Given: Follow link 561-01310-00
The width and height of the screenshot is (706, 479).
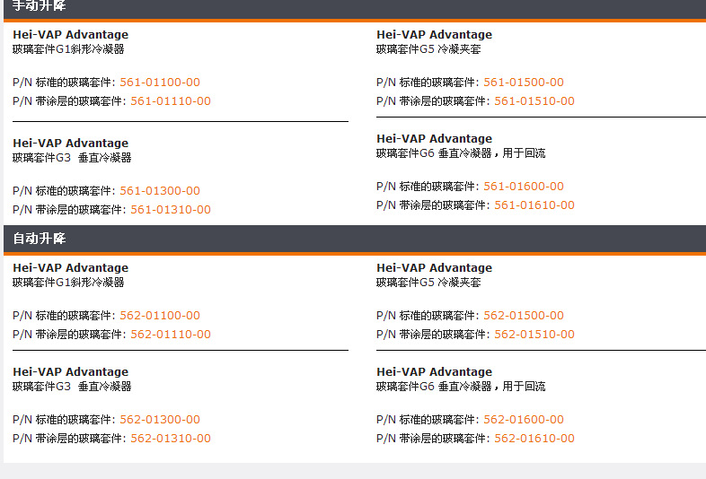Looking at the screenshot, I should (171, 210).
